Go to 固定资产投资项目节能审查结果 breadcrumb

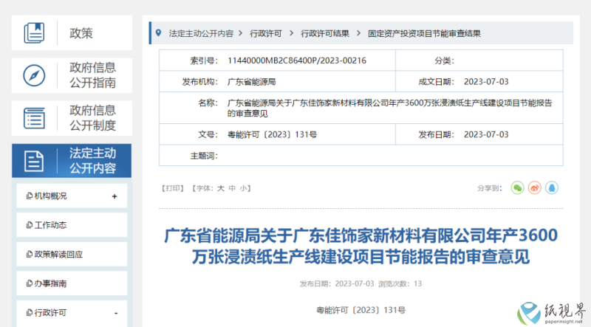pyautogui.click(x=424, y=33)
